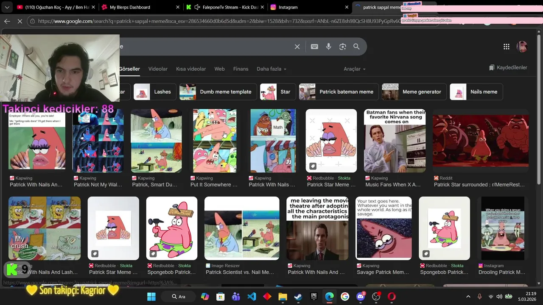Open the Savage Patrick Meme image
Screen dimensions: 543x305
383,228
